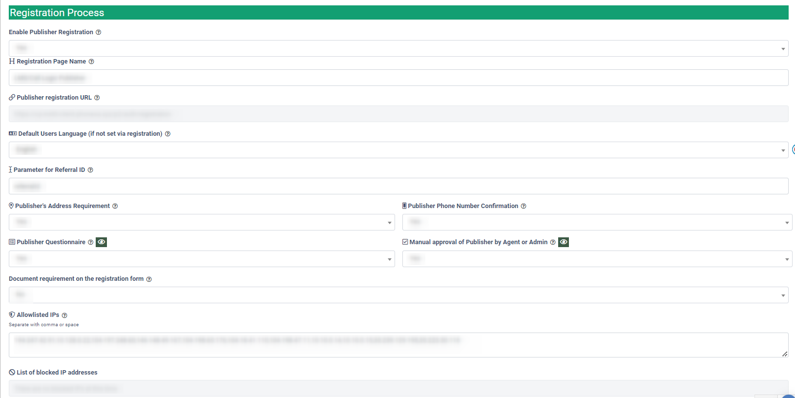Toggle eye icon beside Manual approval of Publisher
The image size is (795, 398).
point(564,242)
